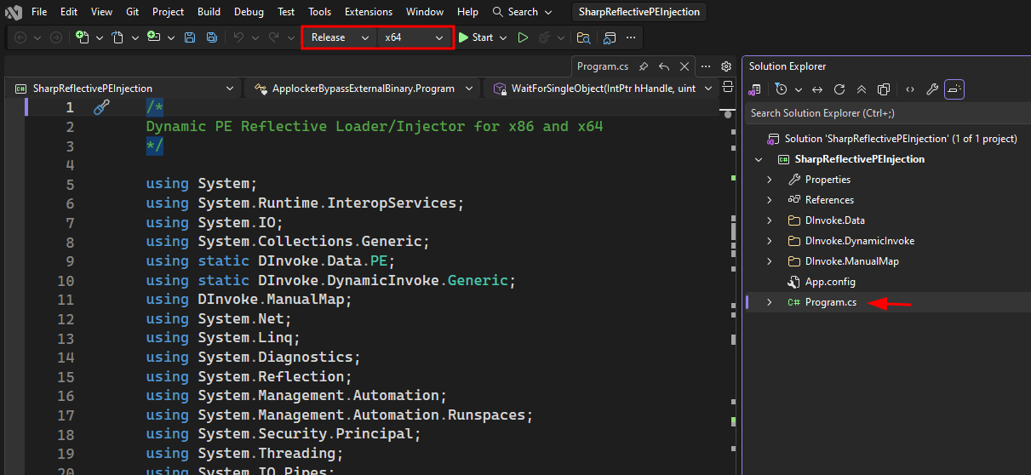Collapse the SharpReflectivePEInjection project node

pyautogui.click(x=759, y=159)
